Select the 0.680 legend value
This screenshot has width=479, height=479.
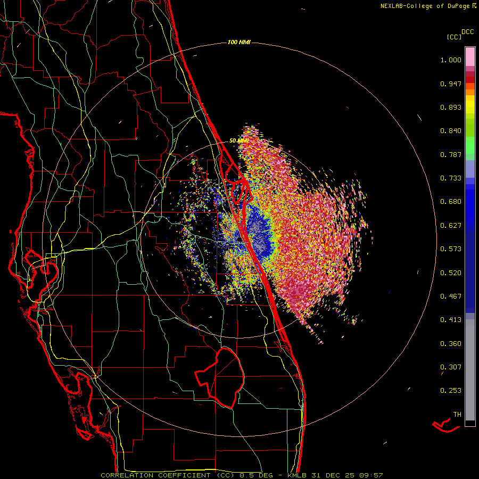[451, 202]
